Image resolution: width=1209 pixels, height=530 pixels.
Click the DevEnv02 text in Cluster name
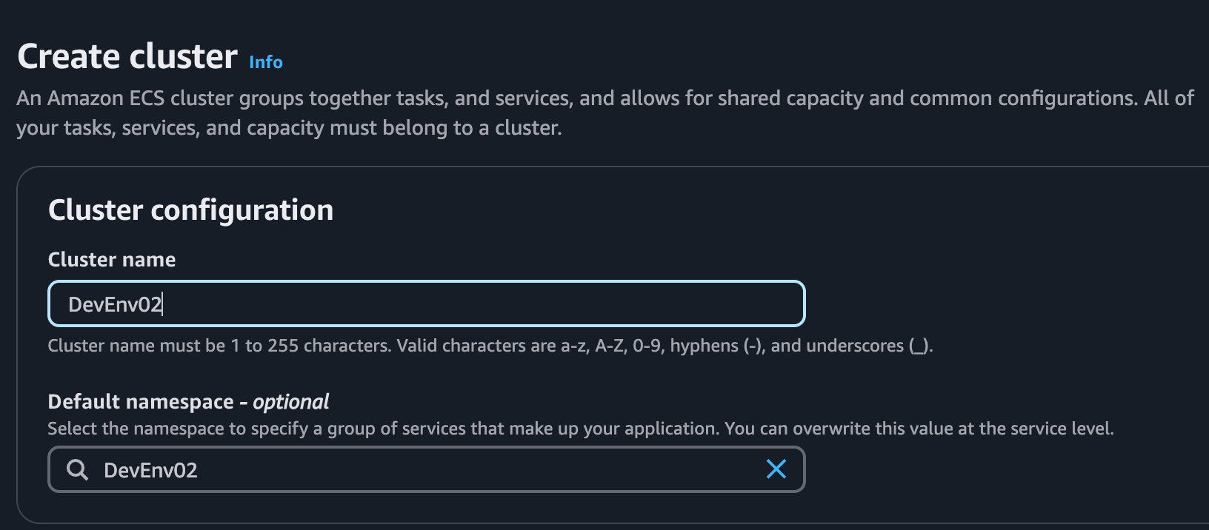(114, 305)
